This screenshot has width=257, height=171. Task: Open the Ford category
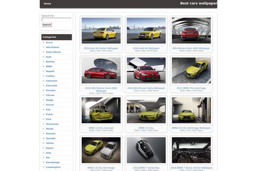click(48, 119)
